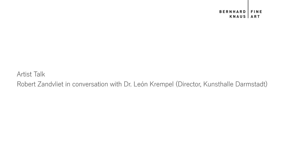Viewport: 284px width, 159px height.
Task: Click the opening parenthesis before Director
Action: click(x=177, y=85)
